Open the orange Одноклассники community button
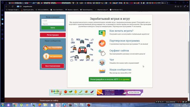This screenshot has height=107, width=190. 53,56
